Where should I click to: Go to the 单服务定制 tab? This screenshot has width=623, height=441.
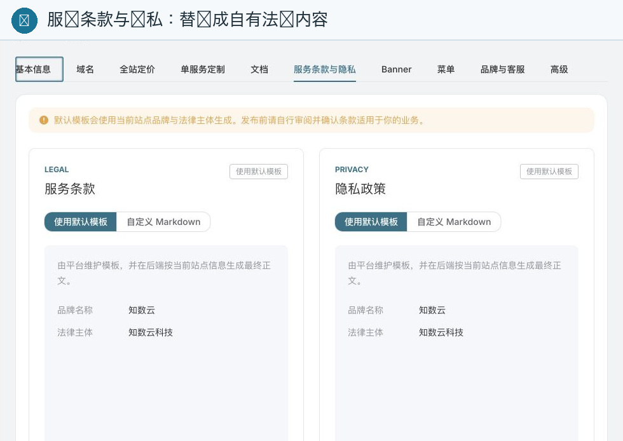click(203, 69)
